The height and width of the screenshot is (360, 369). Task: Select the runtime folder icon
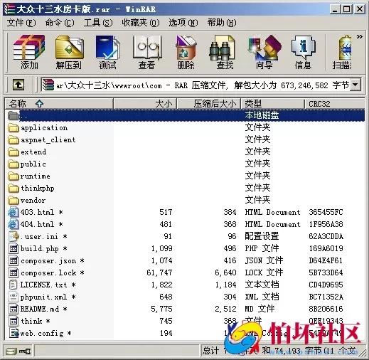[x=14, y=176]
